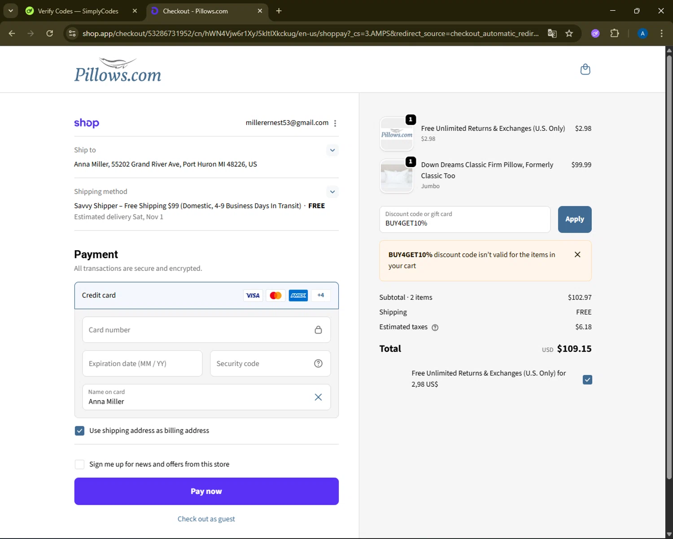Uncheck Free Unlimited Returns & Exchanges add-on
Image resolution: width=673 pixels, height=539 pixels.
(x=587, y=380)
